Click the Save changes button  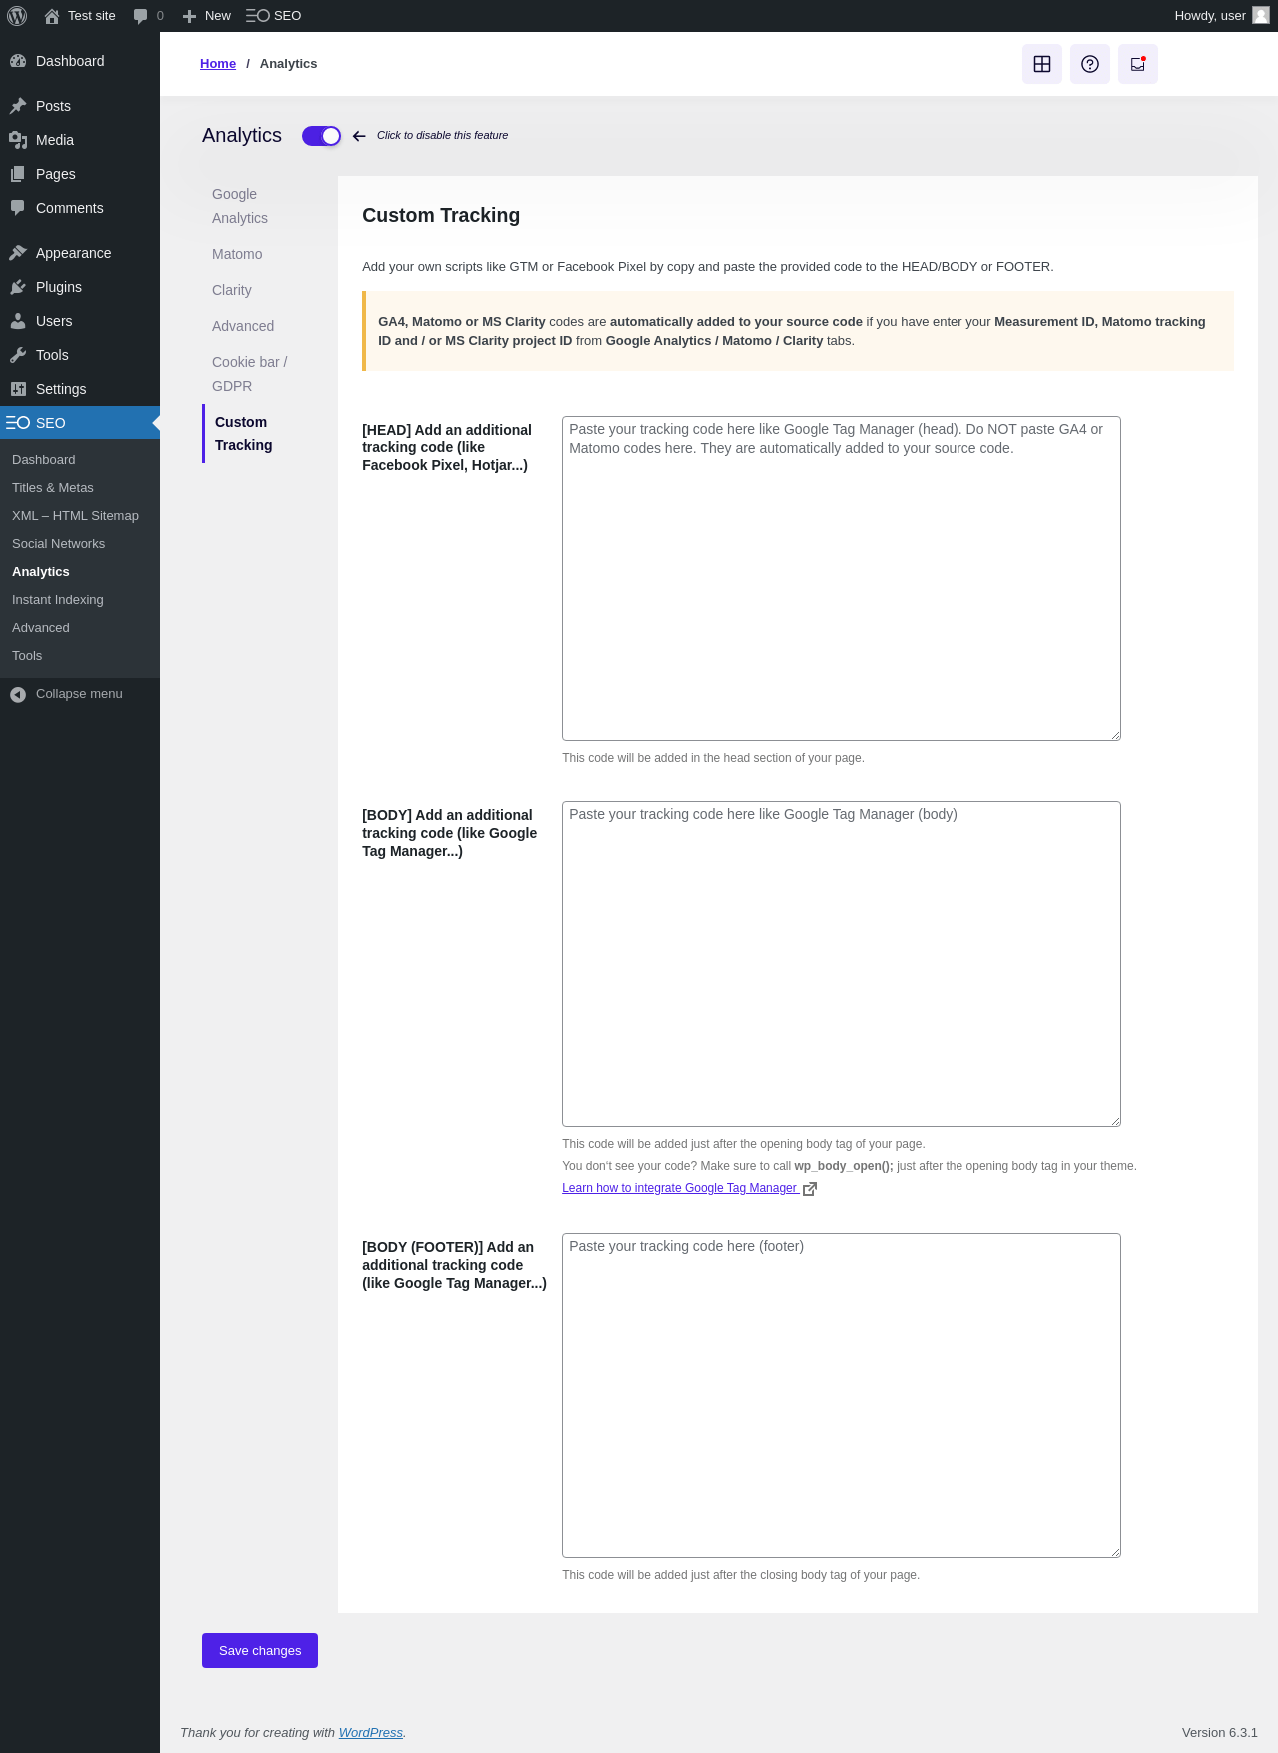pyautogui.click(x=260, y=1650)
